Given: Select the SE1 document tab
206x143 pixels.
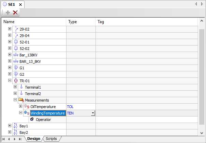Looking at the screenshot, I should click(x=12, y=4).
